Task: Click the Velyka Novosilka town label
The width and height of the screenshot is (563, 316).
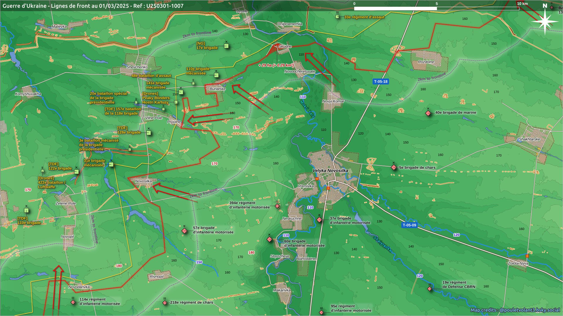Action: click(x=330, y=171)
